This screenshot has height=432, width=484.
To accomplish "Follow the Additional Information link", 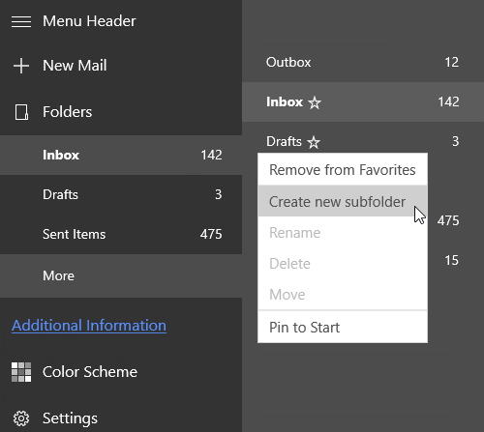I will tap(89, 326).
